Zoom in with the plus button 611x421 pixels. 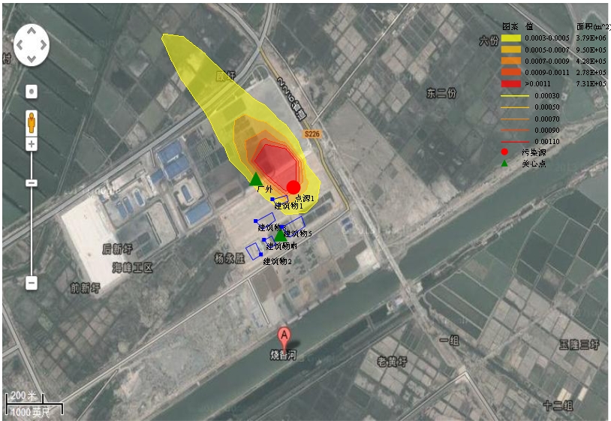pos(32,144)
